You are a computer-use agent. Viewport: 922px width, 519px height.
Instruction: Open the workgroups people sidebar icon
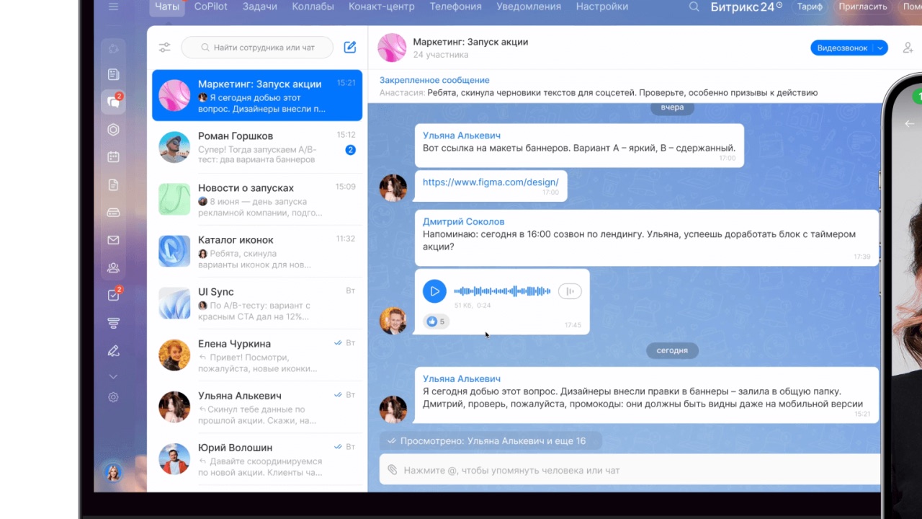113,267
